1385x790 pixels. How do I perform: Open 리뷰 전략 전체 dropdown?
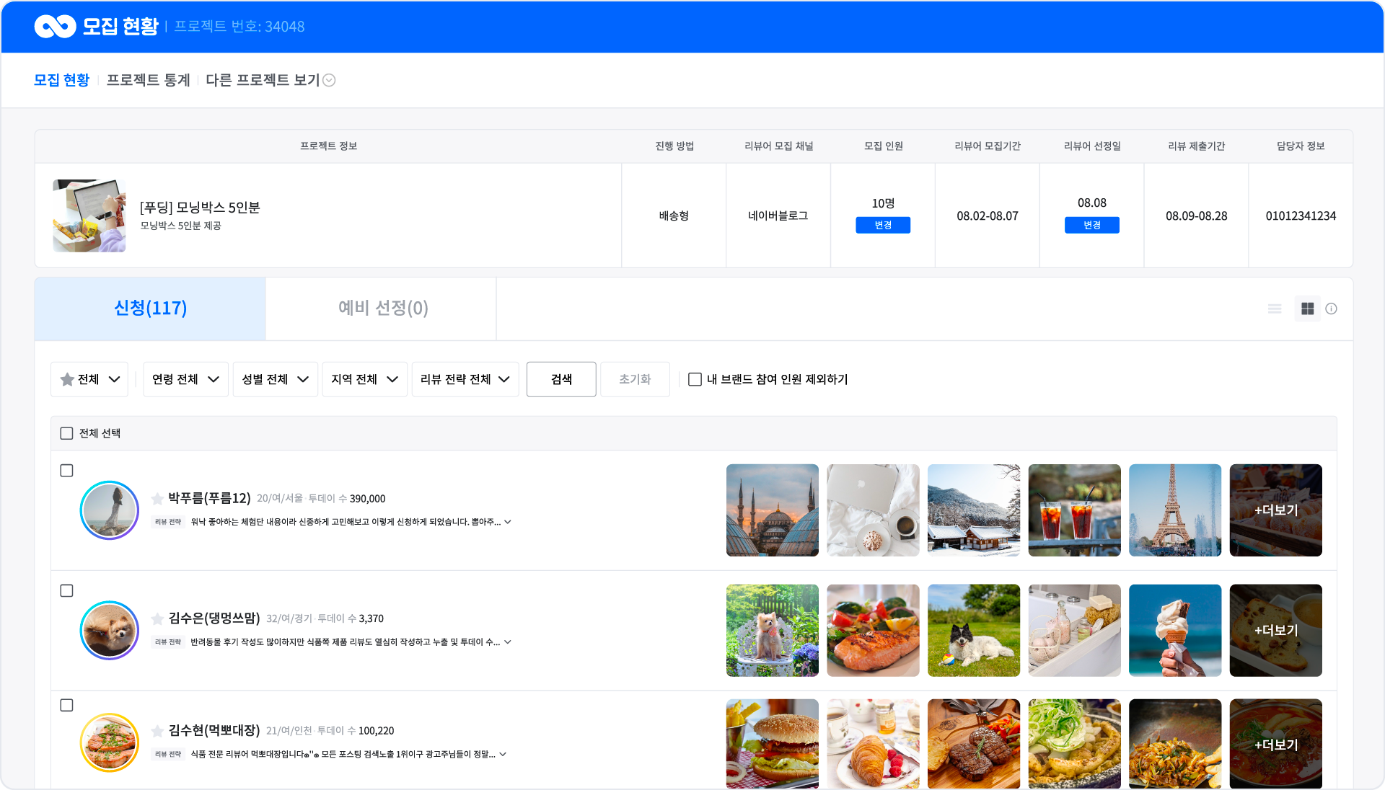(x=465, y=379)
